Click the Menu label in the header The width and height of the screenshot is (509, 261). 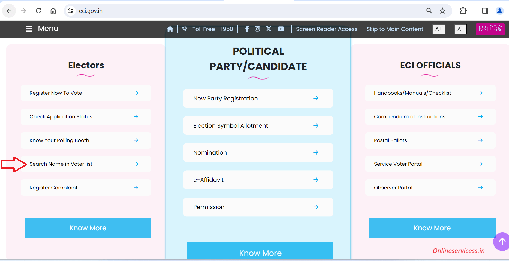tap(48, 29)
